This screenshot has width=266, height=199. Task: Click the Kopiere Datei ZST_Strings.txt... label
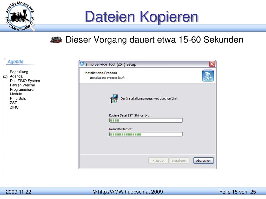pyautogui.click(x=130, y=115)
